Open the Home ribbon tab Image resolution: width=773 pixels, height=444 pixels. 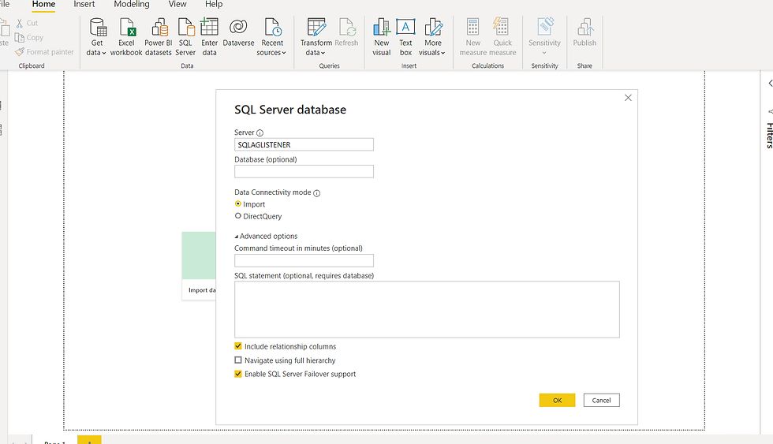point(43,5)
